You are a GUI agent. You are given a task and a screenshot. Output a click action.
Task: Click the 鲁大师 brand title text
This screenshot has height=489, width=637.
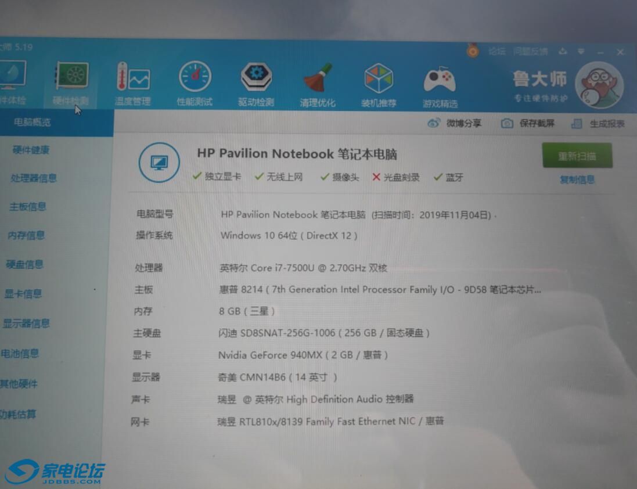click(x=539, y=79)
